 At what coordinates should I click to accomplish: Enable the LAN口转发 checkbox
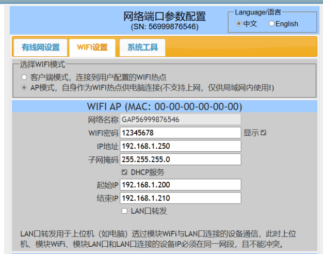124,211
